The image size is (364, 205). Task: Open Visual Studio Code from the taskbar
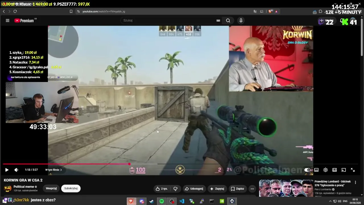tap(182, 201)
